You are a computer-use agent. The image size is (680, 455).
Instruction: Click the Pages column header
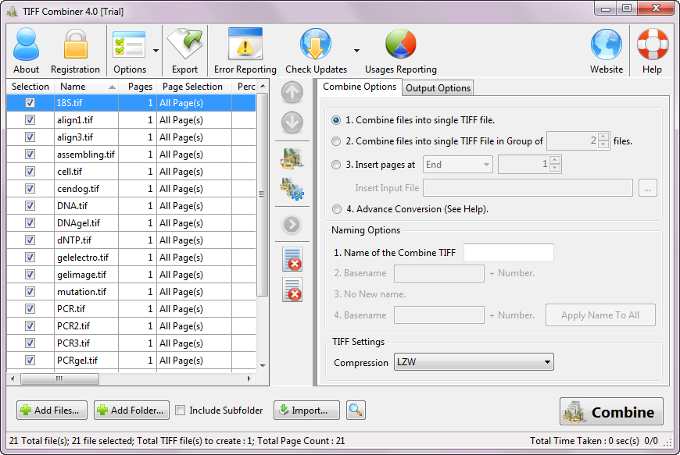(x=138, y=87)
